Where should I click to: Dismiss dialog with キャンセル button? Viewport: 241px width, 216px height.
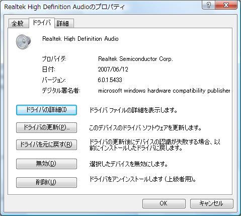pyautogui.click(x=211, y=203)
